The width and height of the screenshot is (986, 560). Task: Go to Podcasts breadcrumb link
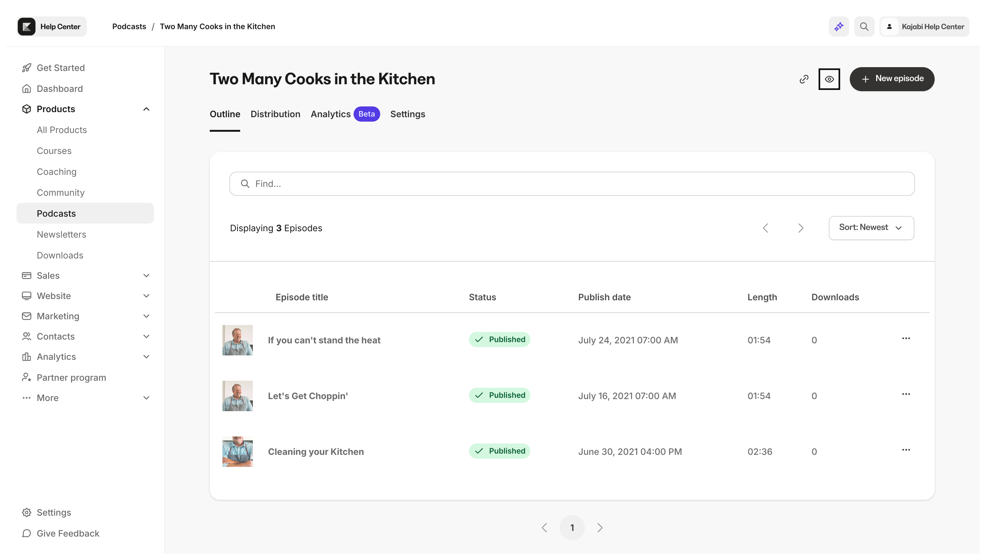click(129, 27)
